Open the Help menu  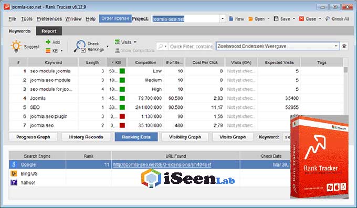click(91, 19)
